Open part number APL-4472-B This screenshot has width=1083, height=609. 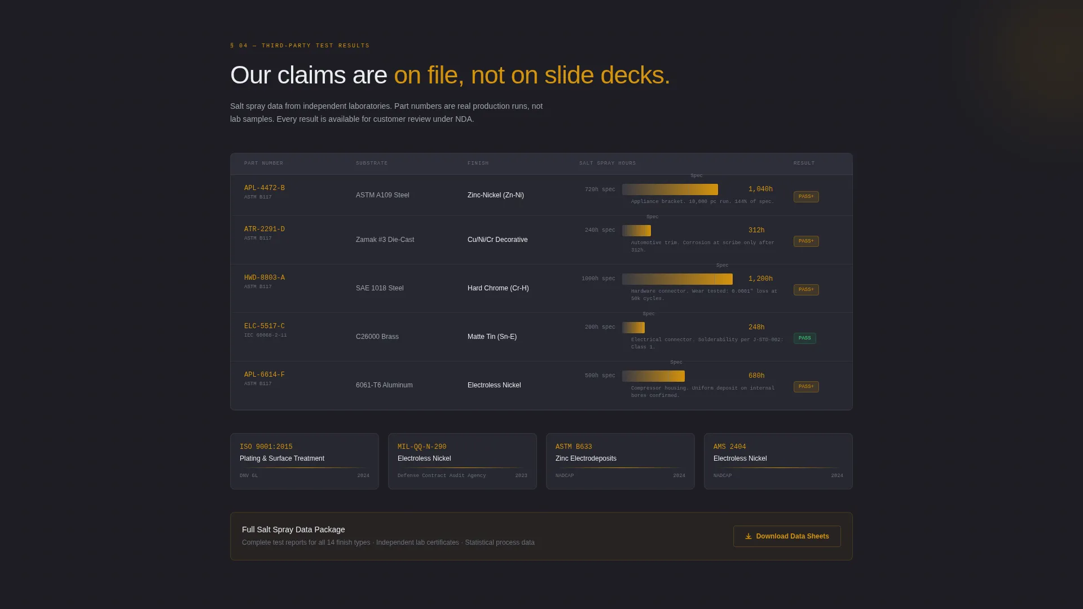pos(265,188)
